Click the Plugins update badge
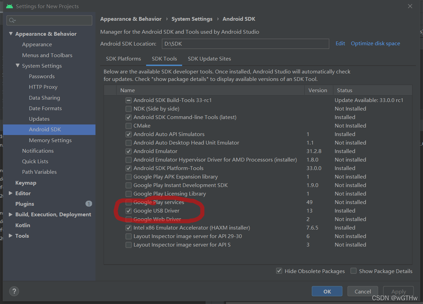423x304 pixels. pyautogui.click(x=89, y=204)
